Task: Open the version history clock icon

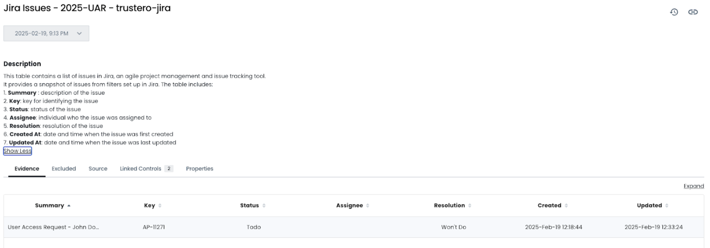Action: pyautogui.click(x=674, y=12)
